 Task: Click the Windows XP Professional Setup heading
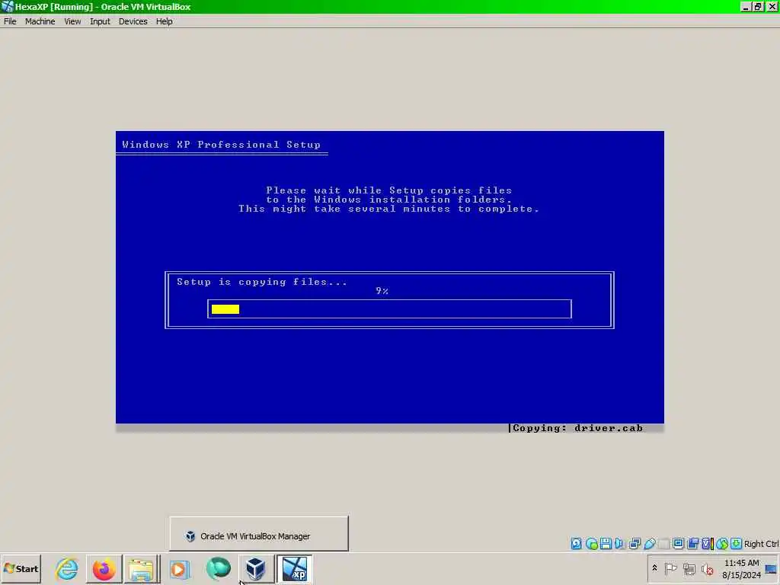(222, 145)
